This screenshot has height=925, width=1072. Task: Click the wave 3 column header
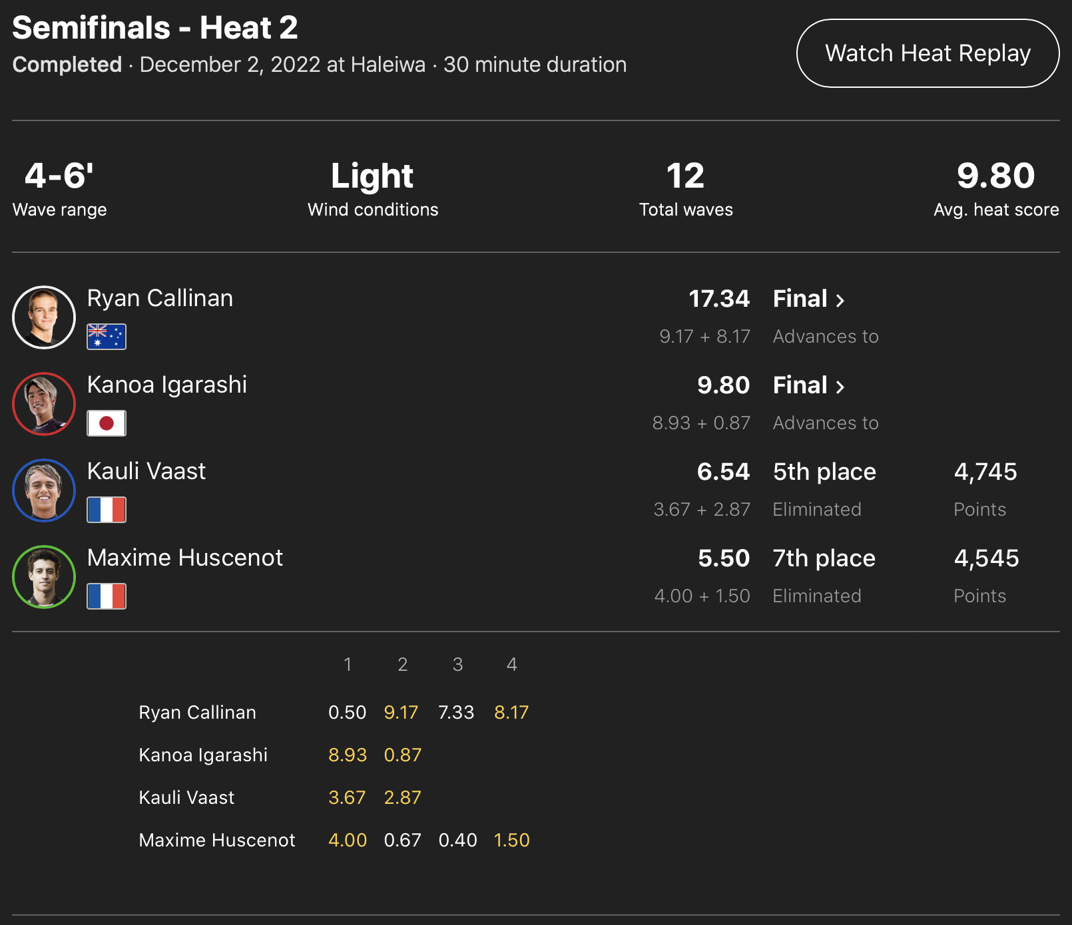click(x=457, y=664)
